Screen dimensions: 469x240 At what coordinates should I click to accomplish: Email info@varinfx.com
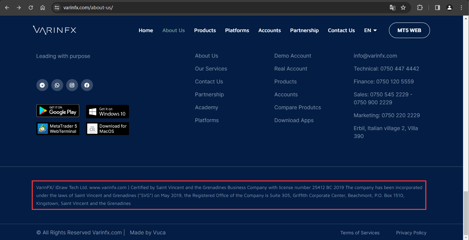coord(375,56)
